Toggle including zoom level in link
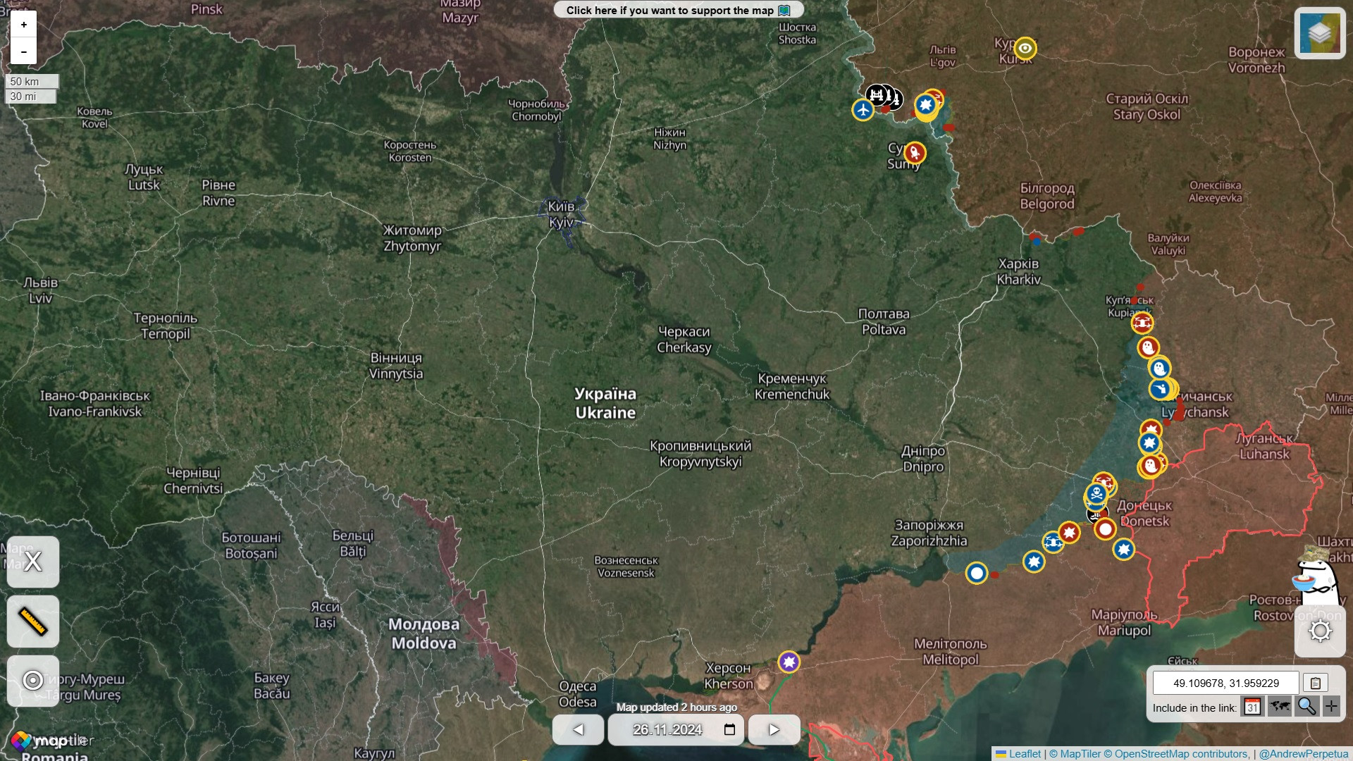1353x761 pixels. click(1306, 707)
